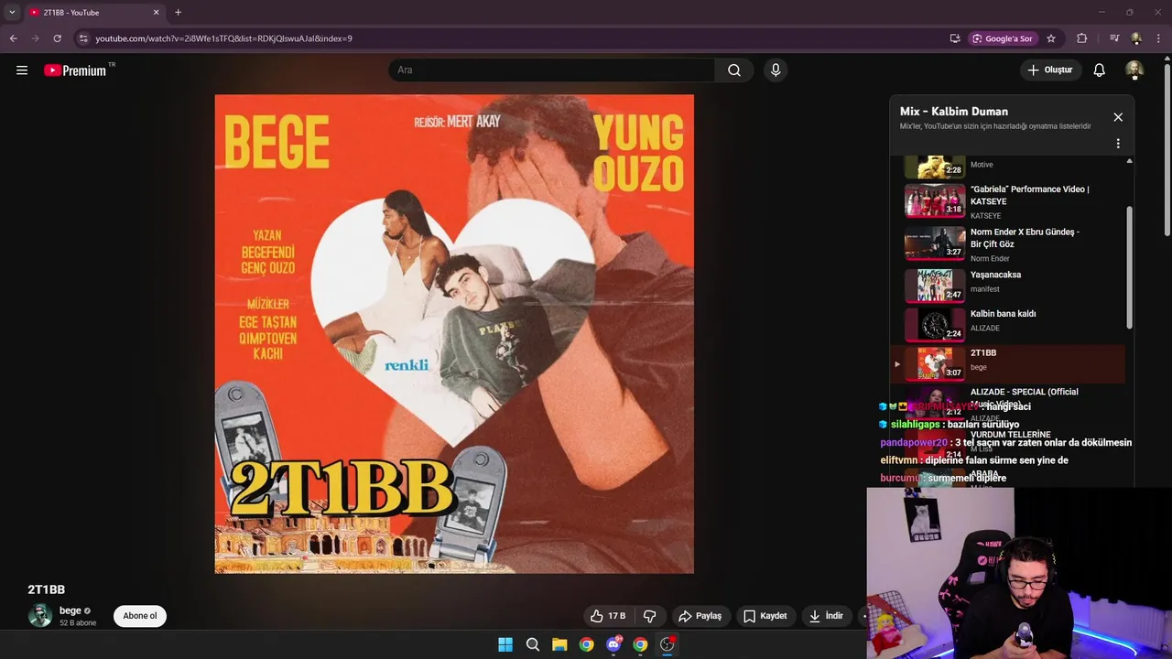The width and height of the screenshot is (1172, 659).
Task: Go to YouTube Premium home logo
Action: tap(75, 70)
